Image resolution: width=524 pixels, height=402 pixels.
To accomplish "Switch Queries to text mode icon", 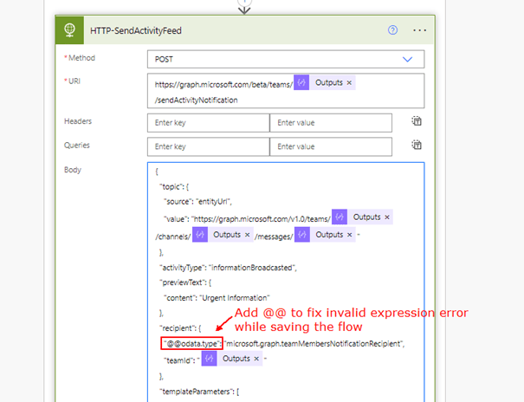I will [x=417, y=145].
